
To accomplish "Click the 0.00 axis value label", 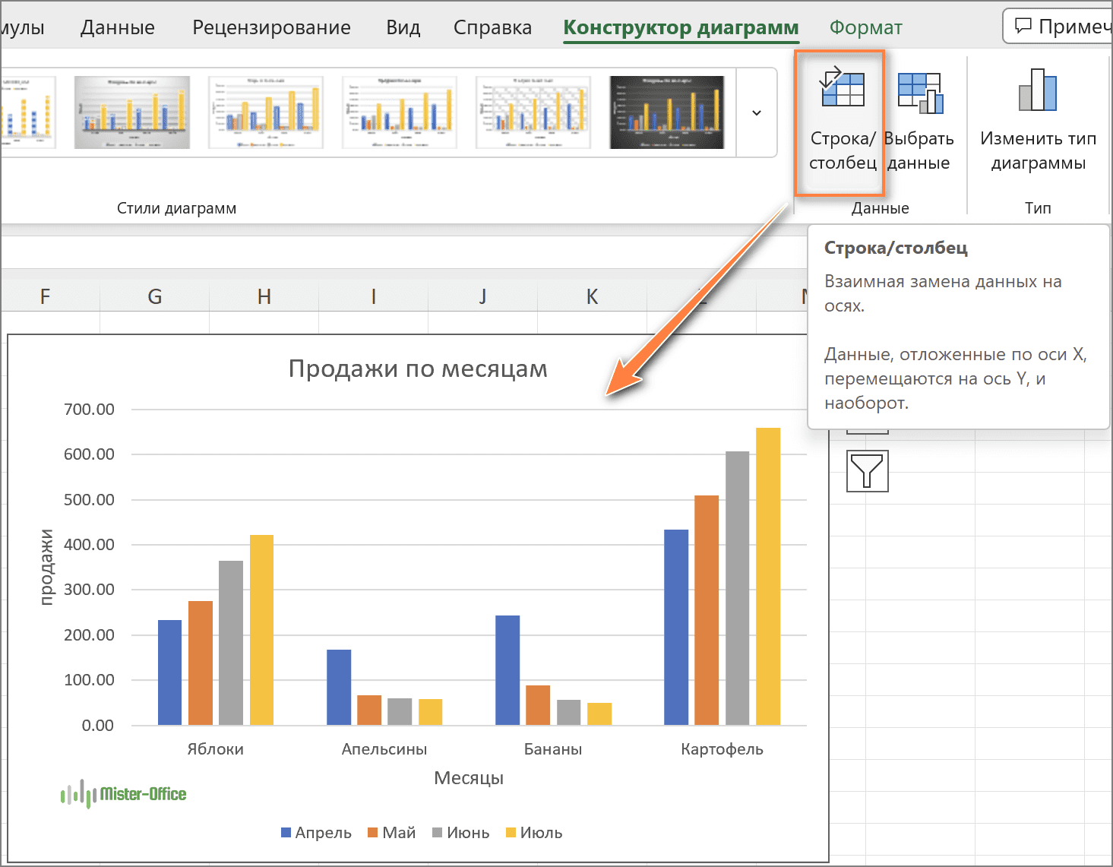I will click(x=98, y=726).
